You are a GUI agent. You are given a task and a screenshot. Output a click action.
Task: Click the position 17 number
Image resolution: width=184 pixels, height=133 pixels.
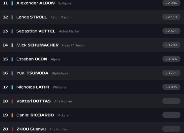click(x=5, y=87)
